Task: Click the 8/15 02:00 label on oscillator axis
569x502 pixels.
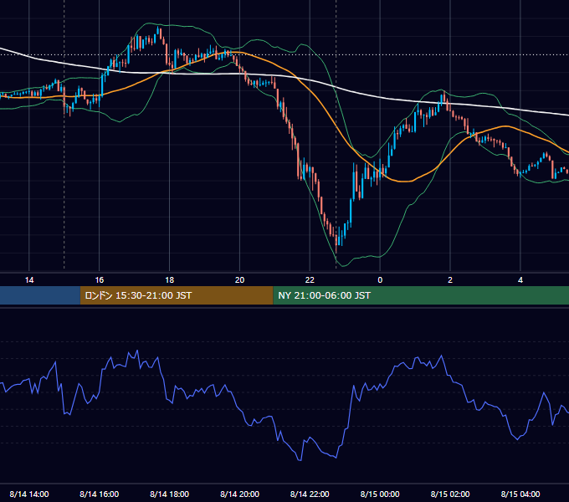Action: (x=450, y=494)
